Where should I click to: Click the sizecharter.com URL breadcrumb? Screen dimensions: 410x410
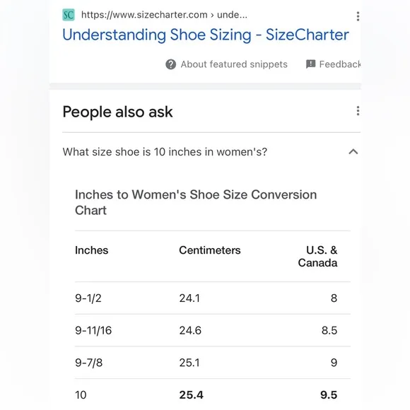click(x=164, y=15)
